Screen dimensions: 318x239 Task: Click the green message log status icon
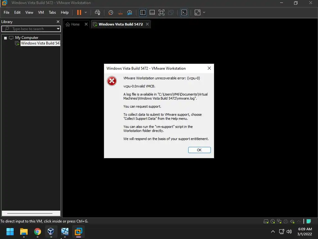point(309,221)
